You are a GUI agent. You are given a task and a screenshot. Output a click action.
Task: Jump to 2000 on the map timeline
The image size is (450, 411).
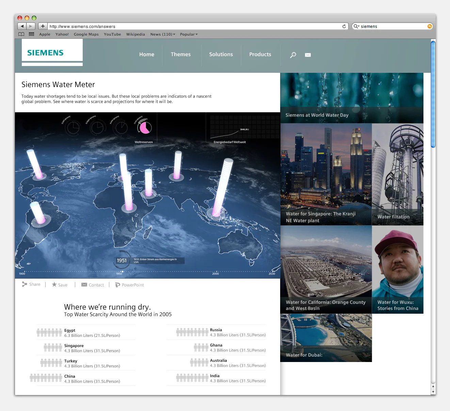[215, 273]
